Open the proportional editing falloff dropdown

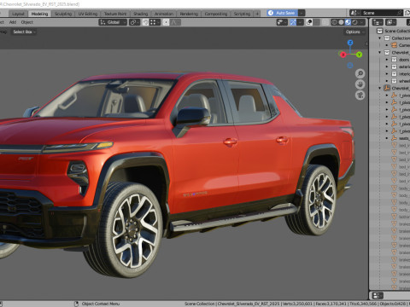176,22
